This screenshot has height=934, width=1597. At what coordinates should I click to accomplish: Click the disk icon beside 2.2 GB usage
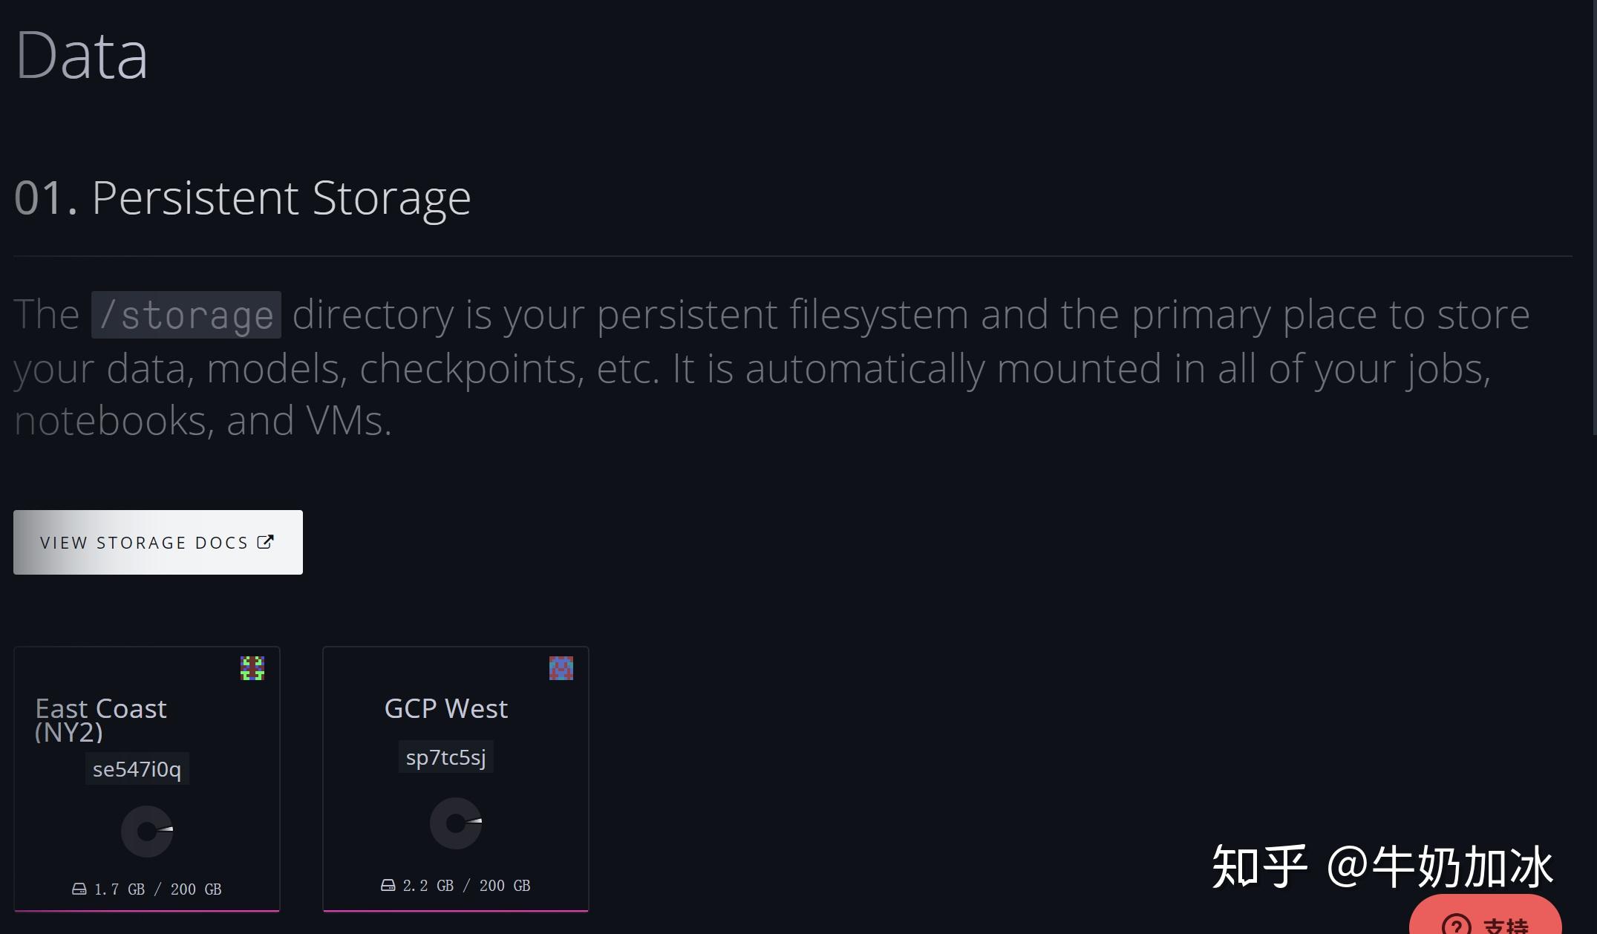pyautogui.click(x=388, y=885)
